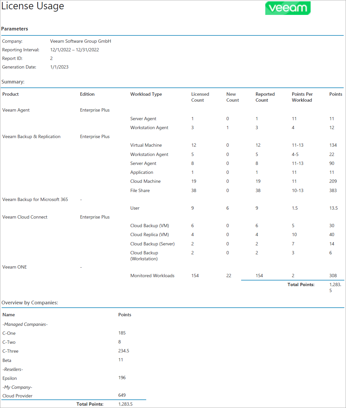Select the Veeam Cloud Connect product

(x=25, y=217)
